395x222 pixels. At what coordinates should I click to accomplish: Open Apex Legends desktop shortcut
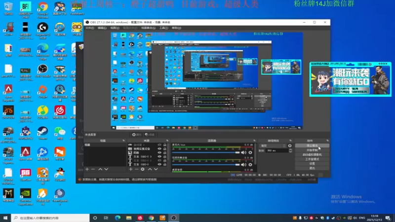[x=8, y=93]
